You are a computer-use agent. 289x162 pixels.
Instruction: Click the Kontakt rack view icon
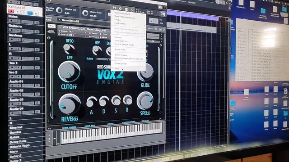[x=126, y=9]
